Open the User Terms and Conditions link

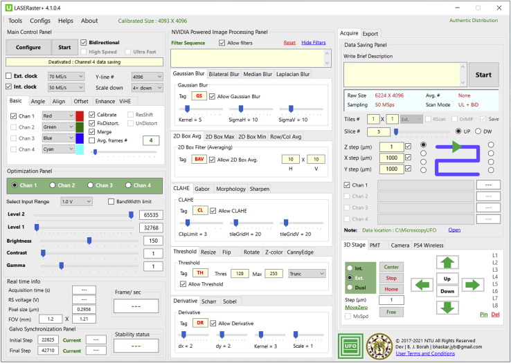click(x=425, y=353)
